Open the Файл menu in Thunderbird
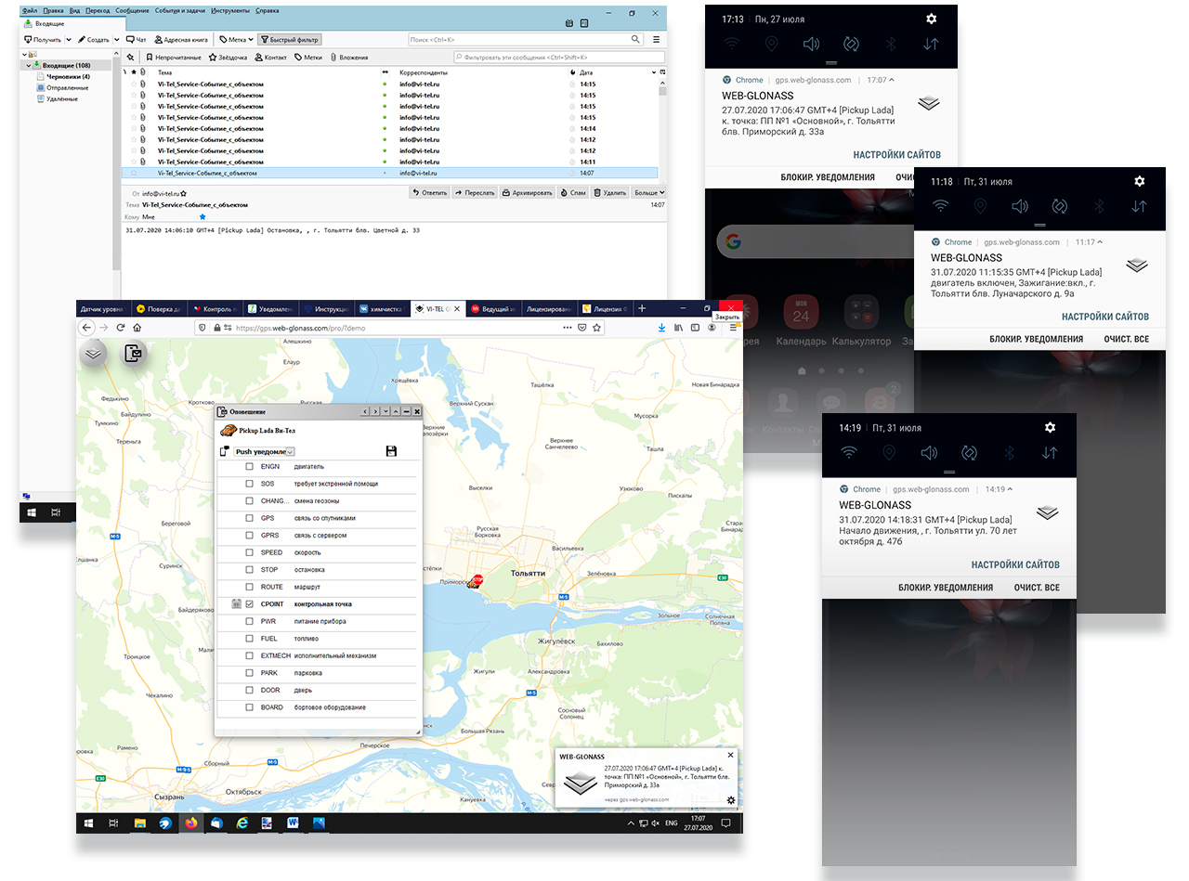 (29, 10)
